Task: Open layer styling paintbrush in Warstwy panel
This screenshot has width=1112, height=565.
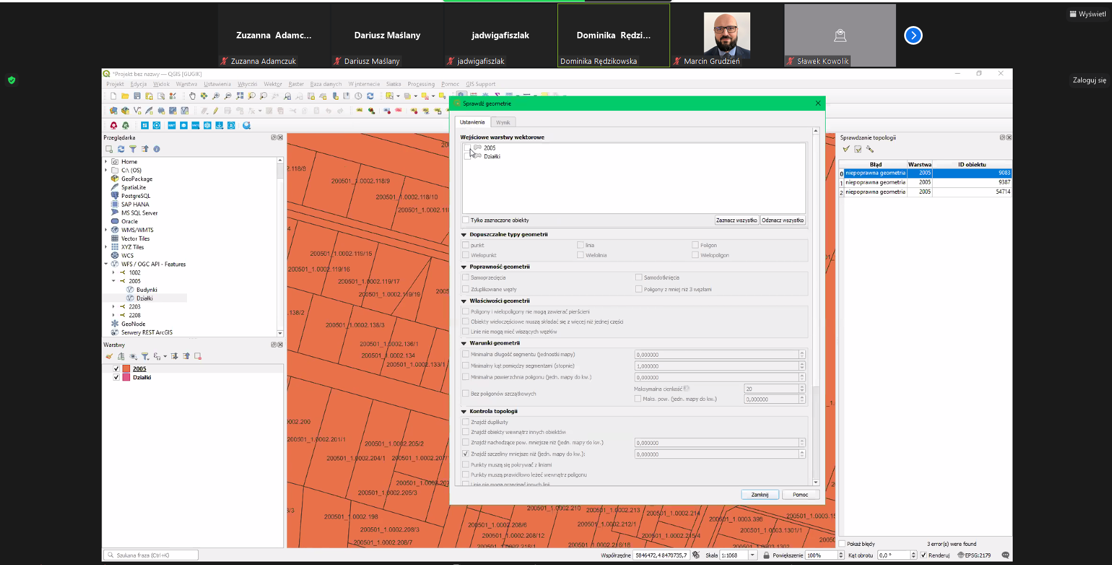Action: [109, 356]
